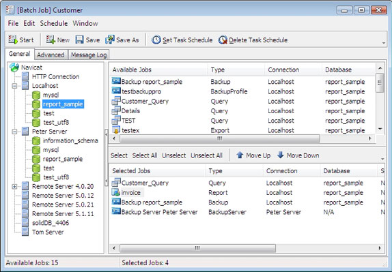The height and width of the screenshot is (272, 392).
Task: Open the File menu
Action: point(13,23)
